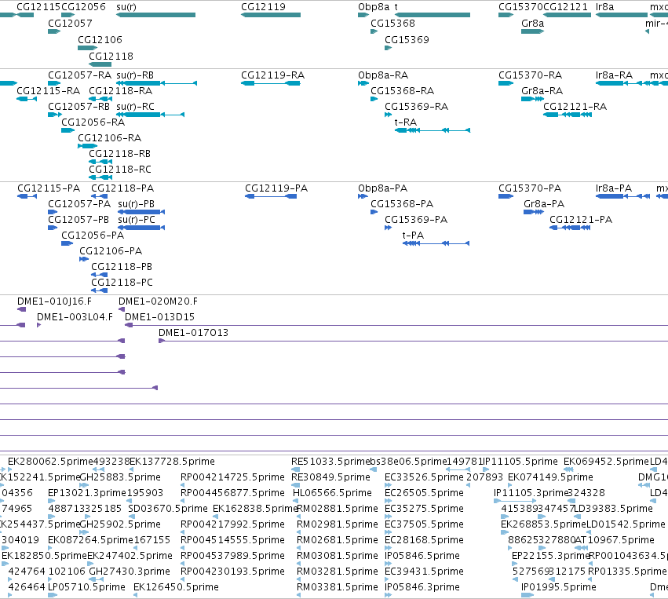Click the CG12056 gene label
This screenshot has width=668, height=599.
pyautogui.click(x=83, y=7)
